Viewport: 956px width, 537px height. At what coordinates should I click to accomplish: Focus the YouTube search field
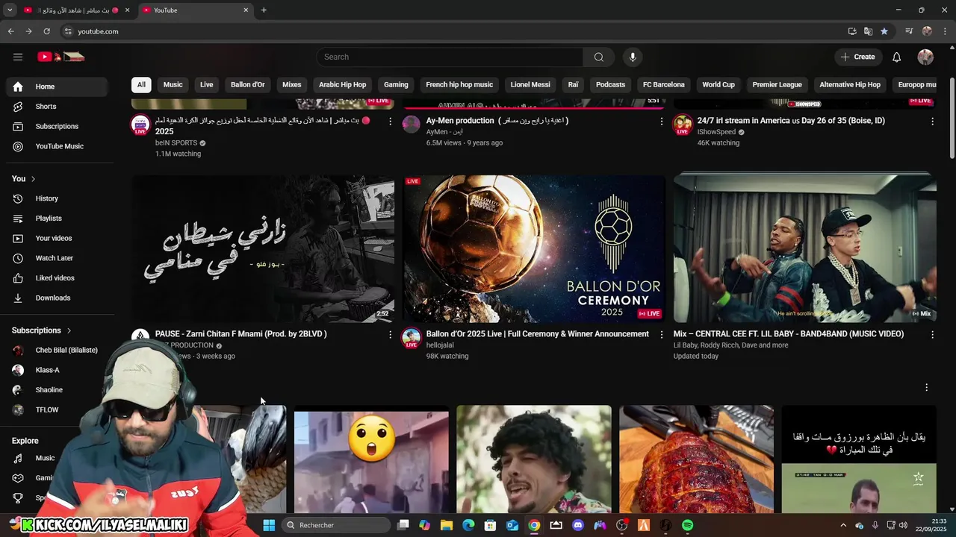(x=450, y=57)
